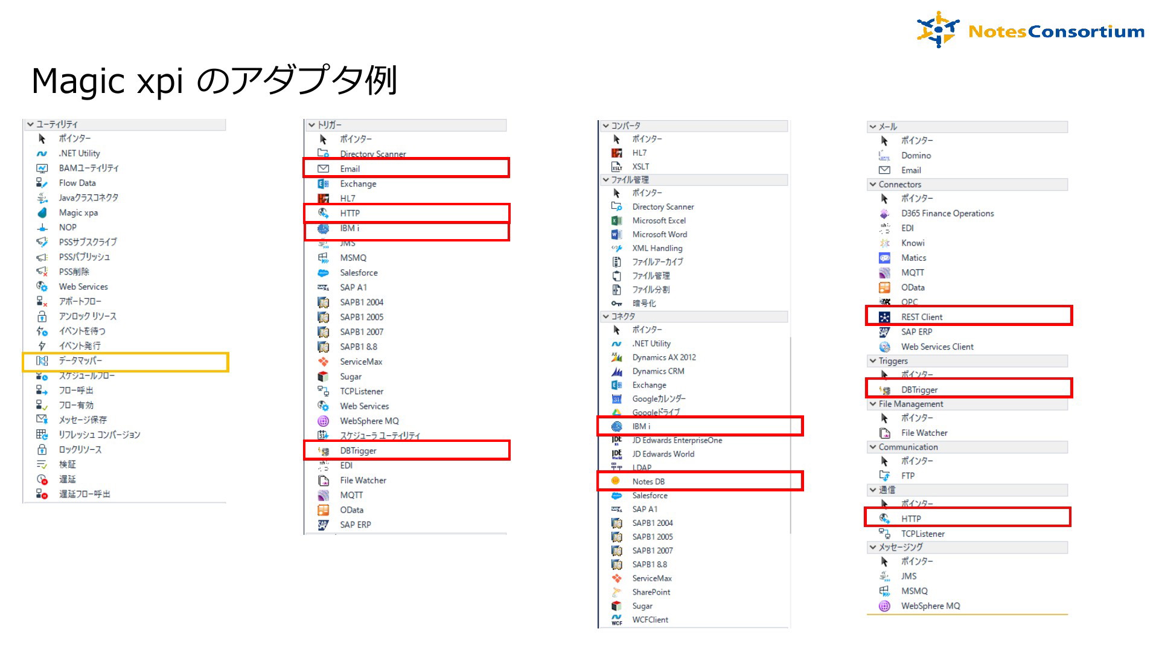The width and height of the screenshot is (1159, 652).
Task: Collapse the Triggers group
Action: [872, 361]
